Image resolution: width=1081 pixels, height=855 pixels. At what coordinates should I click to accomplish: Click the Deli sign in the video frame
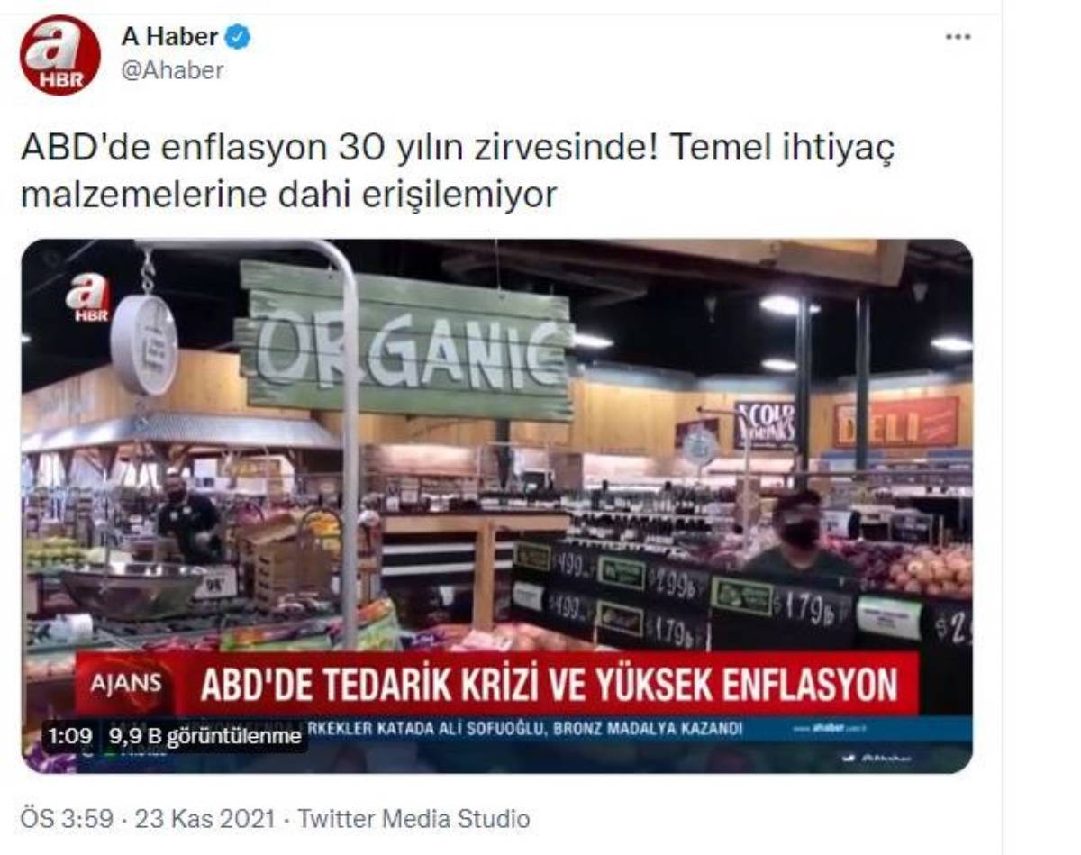click(895, 422)
